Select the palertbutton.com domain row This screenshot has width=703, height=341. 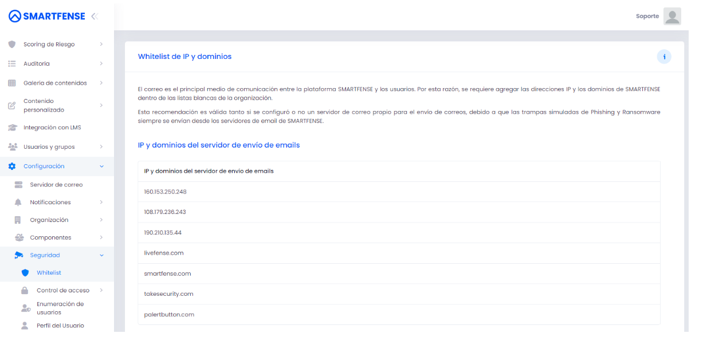click(399, 315)
